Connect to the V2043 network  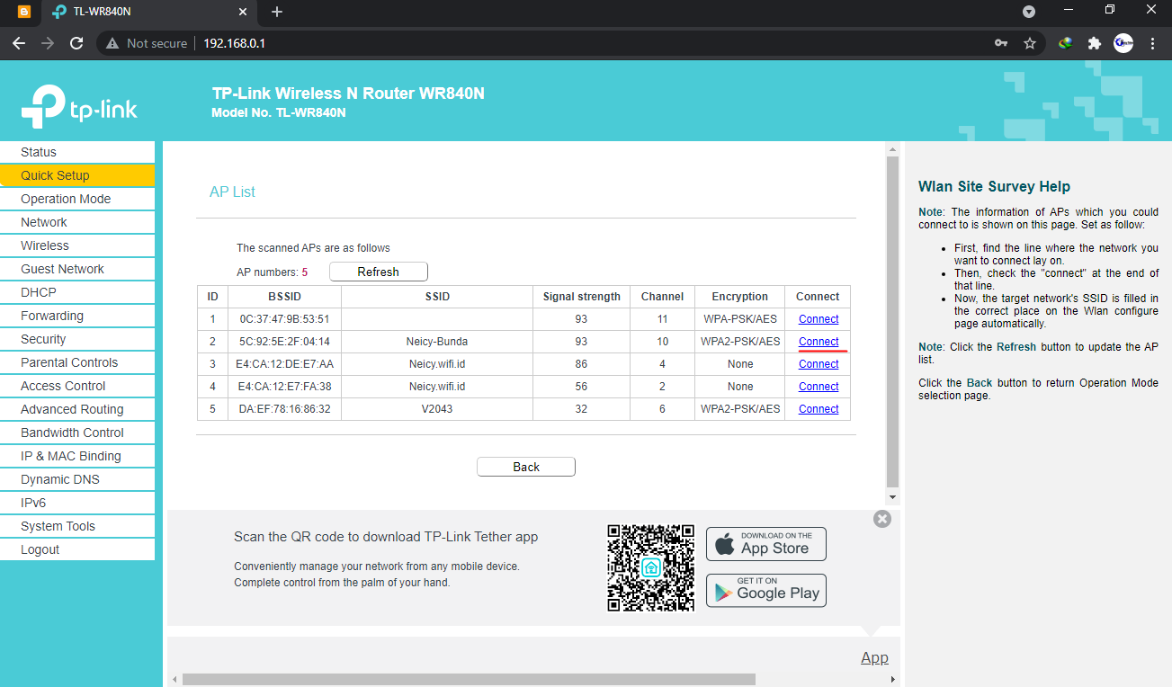pos(819,409)
